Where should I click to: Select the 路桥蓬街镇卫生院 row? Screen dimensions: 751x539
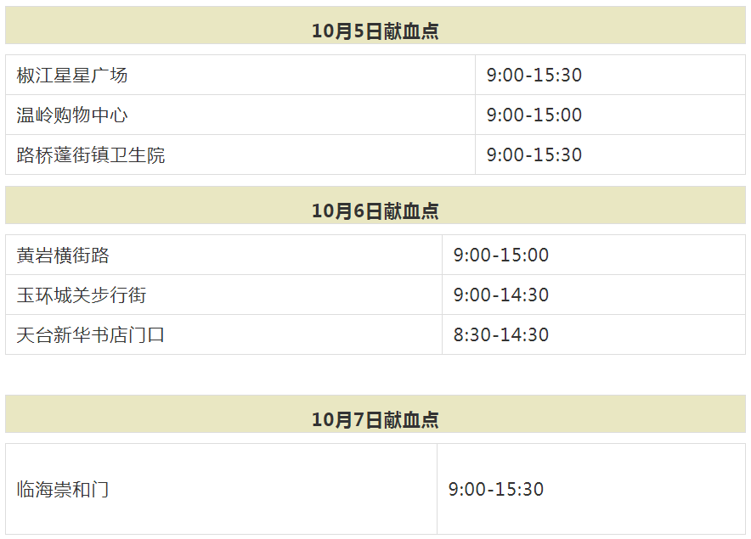click(375, 154)
